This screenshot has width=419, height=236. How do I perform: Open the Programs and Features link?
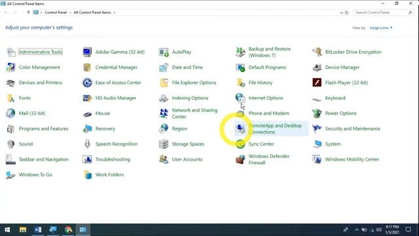coord(44,128)
